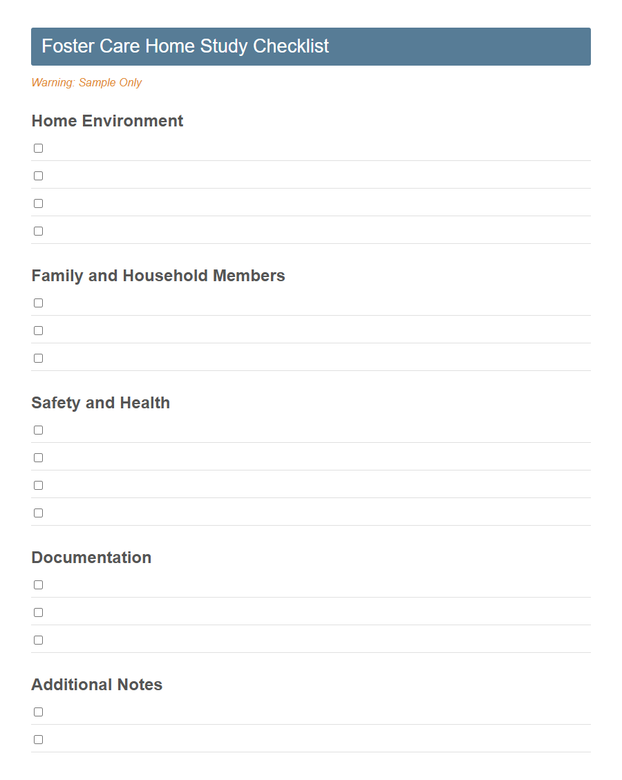Check the first box under Documentation
622x780 pixels.
point(38,584)
